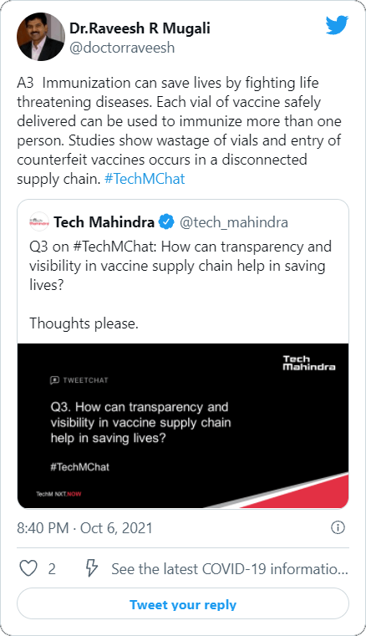Click the Twitter bird logo

click(337, 25)
